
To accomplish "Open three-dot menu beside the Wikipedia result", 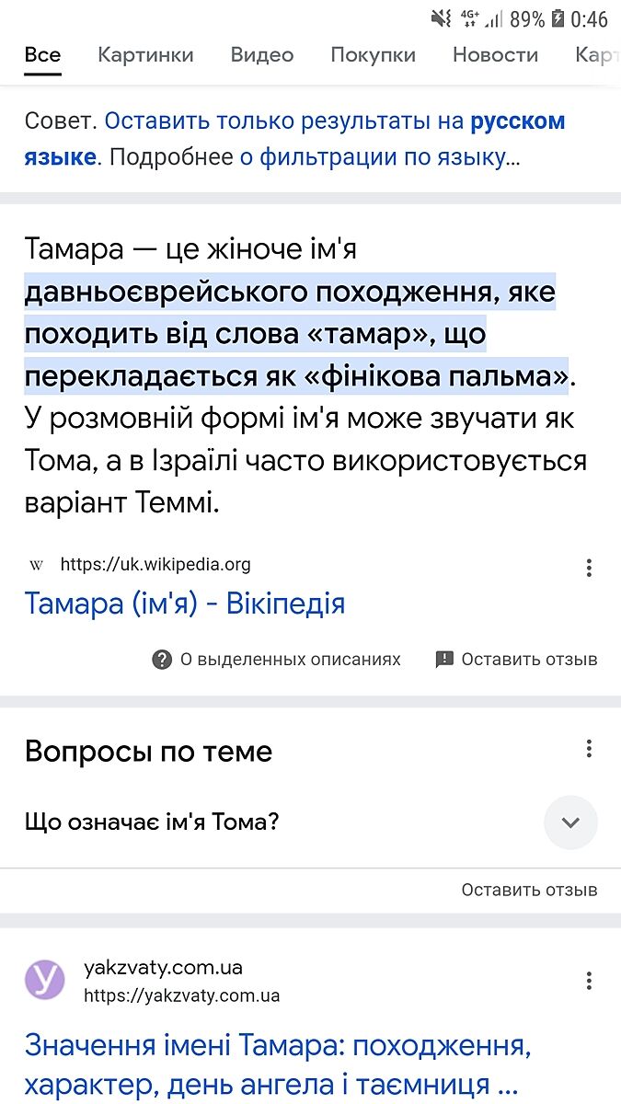I will click(589, 568).
